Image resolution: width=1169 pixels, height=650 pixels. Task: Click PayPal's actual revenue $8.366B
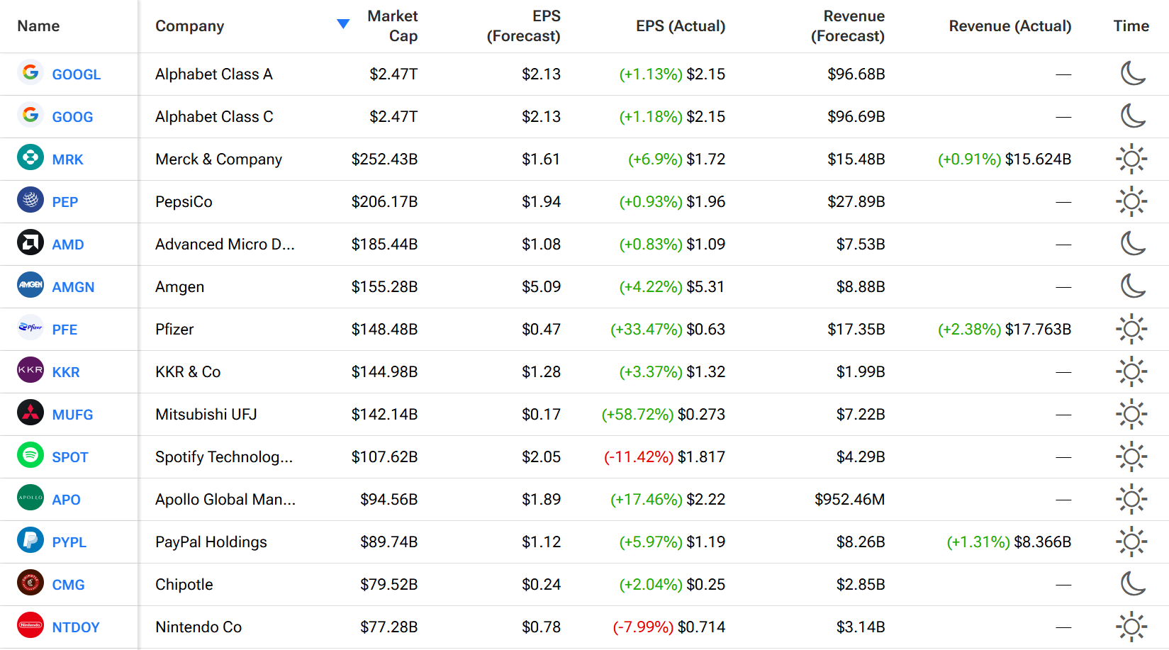[x=1042, y=542]
